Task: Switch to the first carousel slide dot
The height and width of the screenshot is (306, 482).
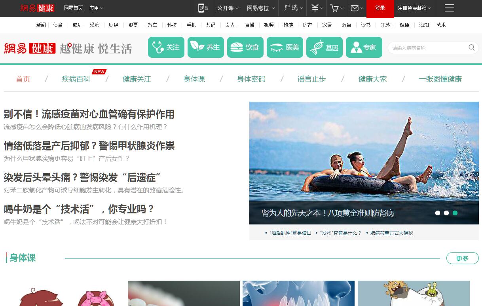Action: coord(438,213)
